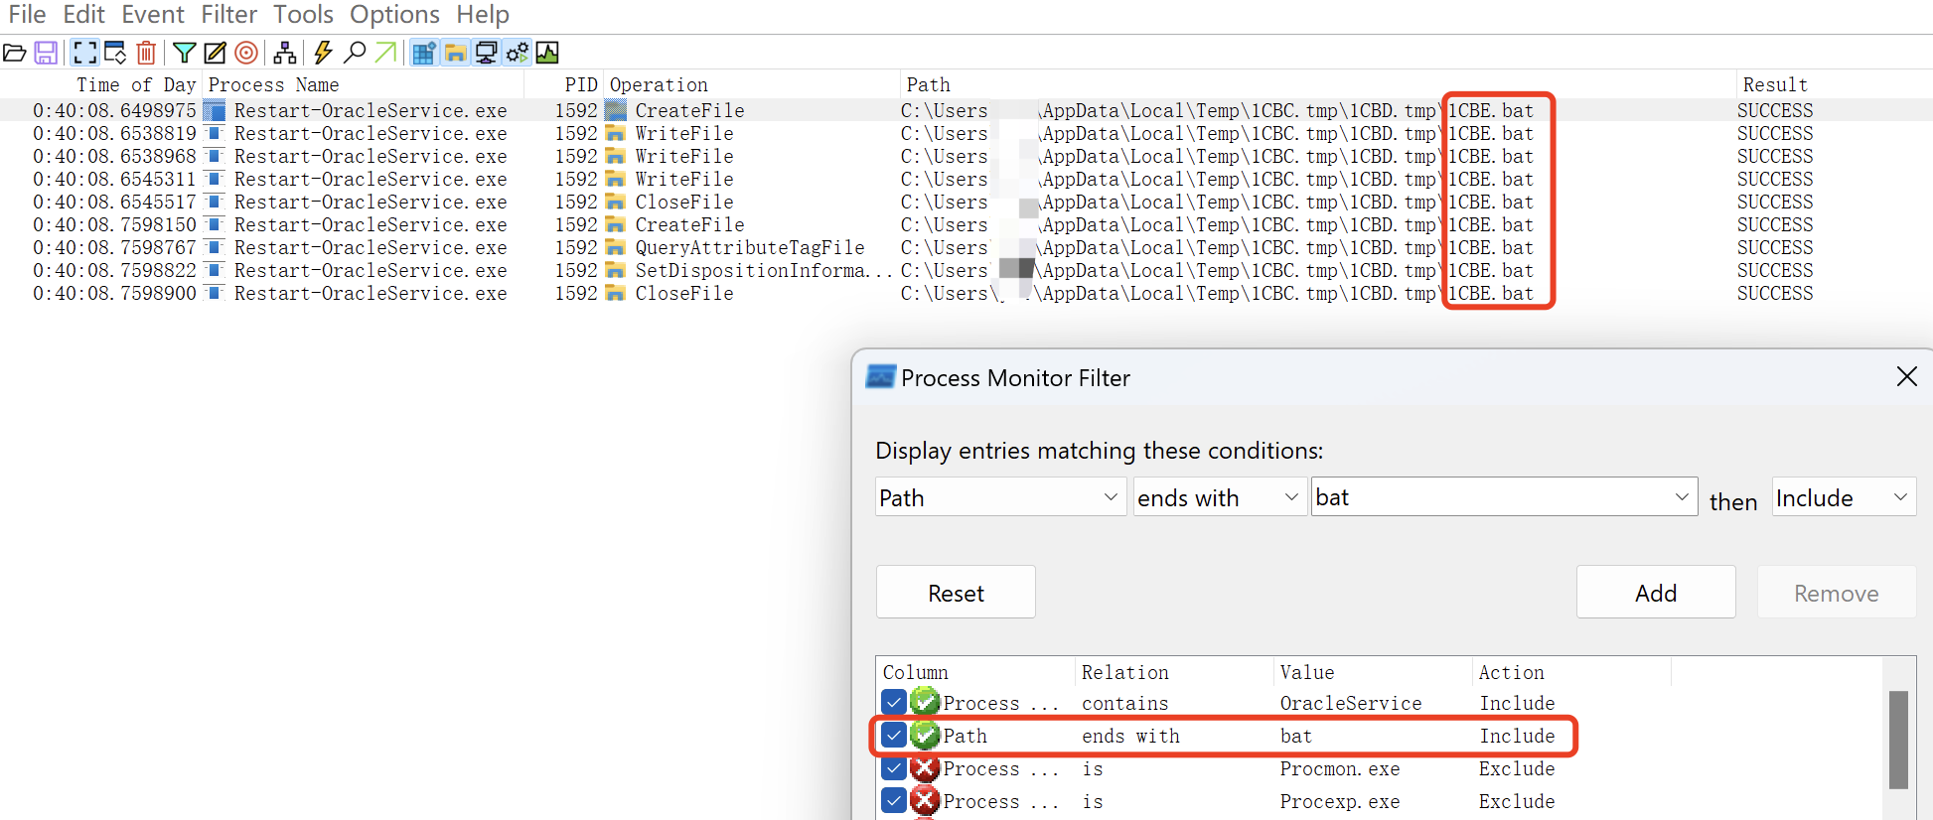
Task: Click the Capture toggle icon in toolbar
Action: [85, 53]
